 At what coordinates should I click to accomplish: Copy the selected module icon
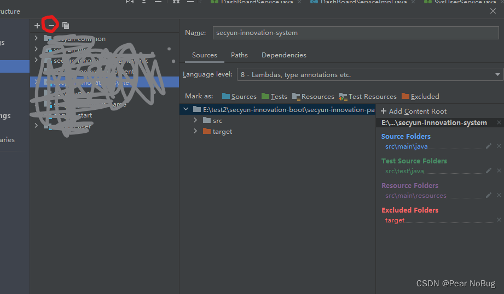pos(66,25)
